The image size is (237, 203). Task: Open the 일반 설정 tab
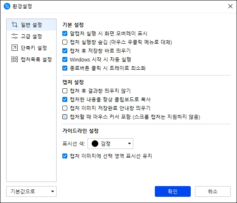[31, 25]
